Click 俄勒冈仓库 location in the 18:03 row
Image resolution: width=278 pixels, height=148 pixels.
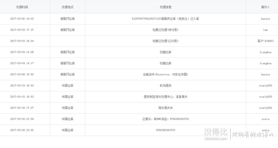(68, 19)
